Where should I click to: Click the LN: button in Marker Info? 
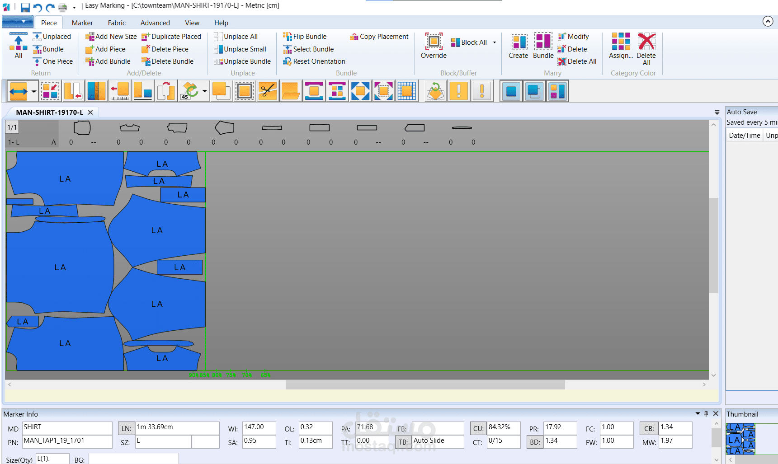pyautogui.click(x=127, y=428)
